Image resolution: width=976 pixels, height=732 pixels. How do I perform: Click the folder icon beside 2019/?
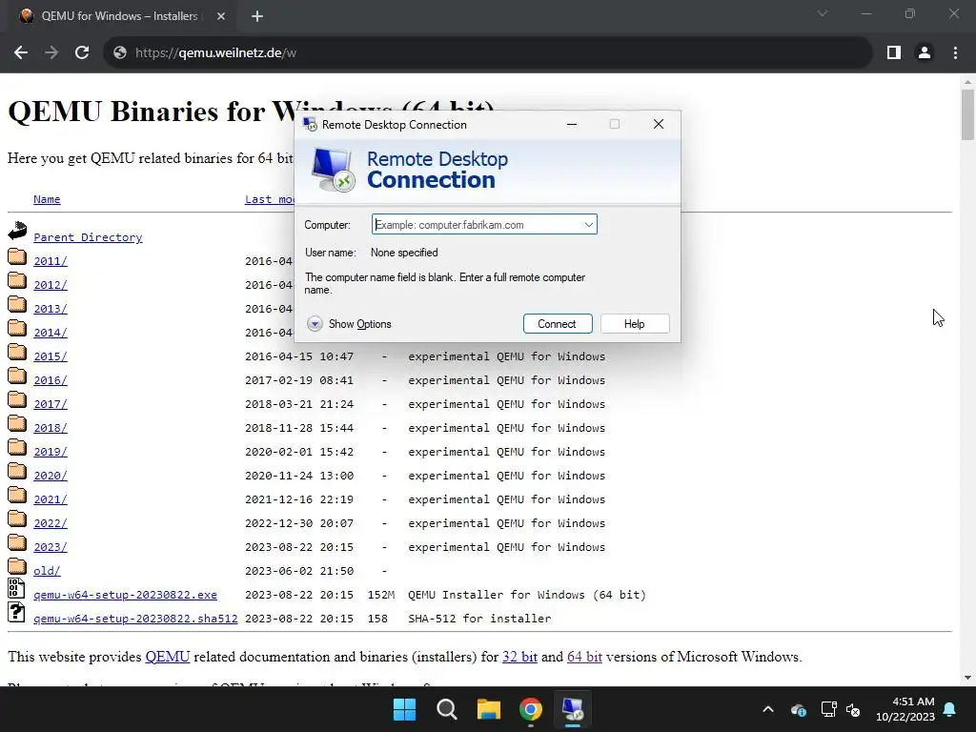click(17, 448)
